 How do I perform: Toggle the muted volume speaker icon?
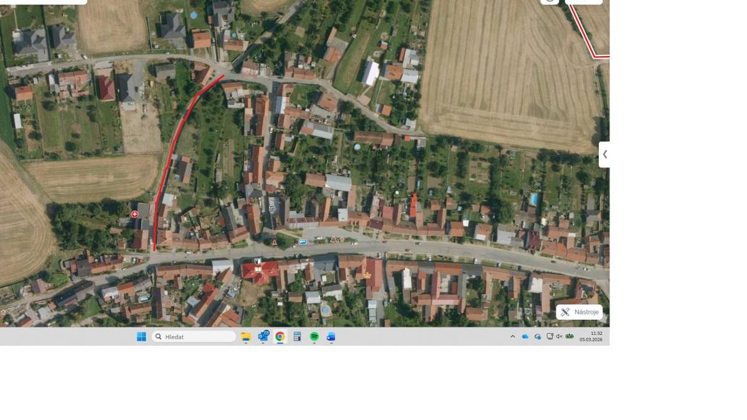pos(559,337)
